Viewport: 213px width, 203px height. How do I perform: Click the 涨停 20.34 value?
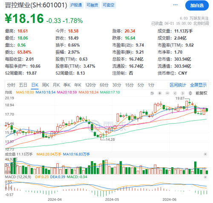pyautogui.click(x=130, y=31)
